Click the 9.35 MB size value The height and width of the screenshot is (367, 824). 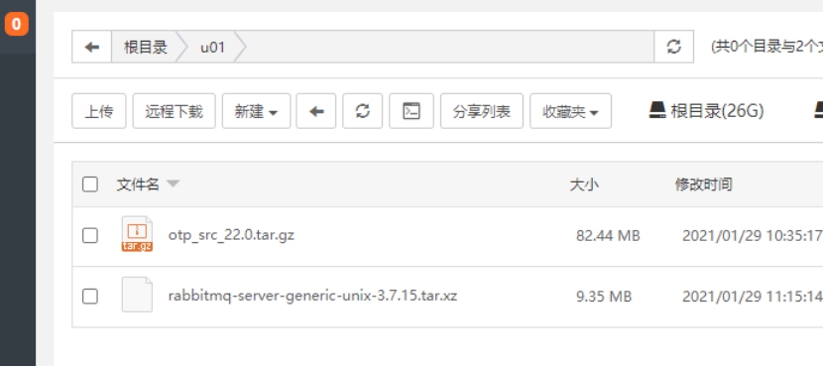pos(604,297)
